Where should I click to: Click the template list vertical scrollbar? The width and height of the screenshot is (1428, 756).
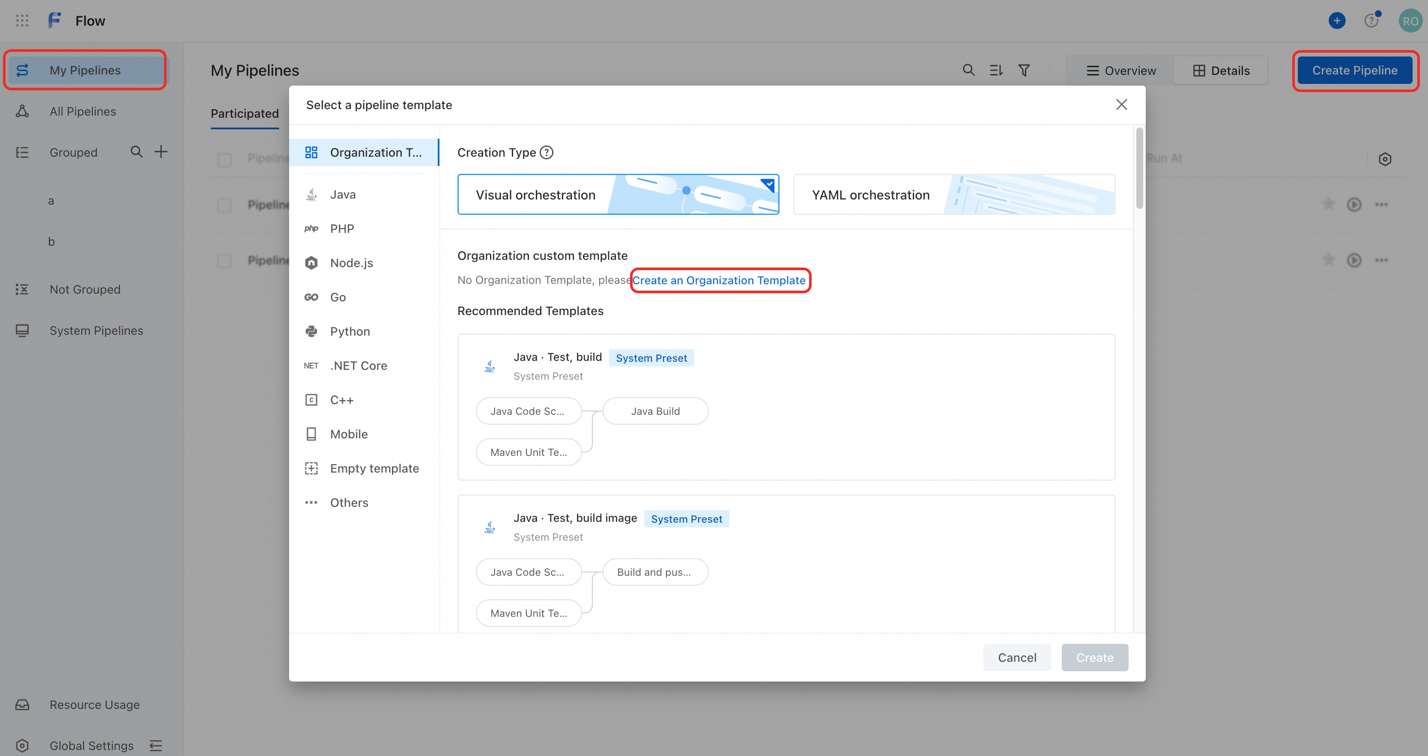tap(1139, 168)
